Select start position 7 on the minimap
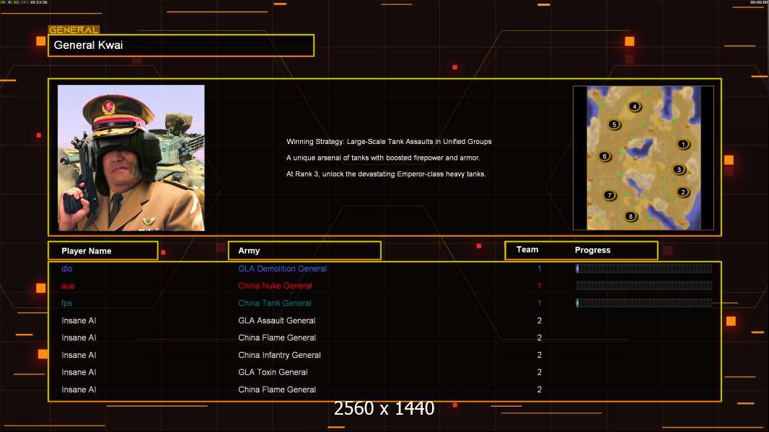This screenshot has width=769, height=432. [610, 194]
